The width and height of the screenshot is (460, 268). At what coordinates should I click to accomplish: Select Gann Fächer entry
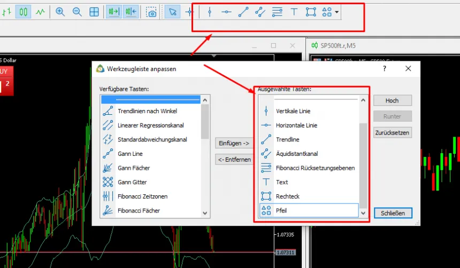click(x=151, y=168)
